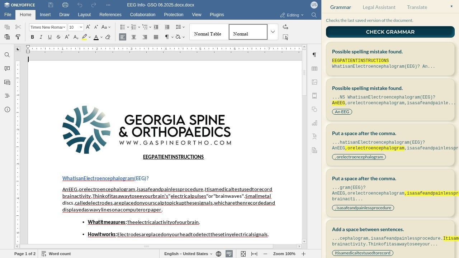Open the Comments panel in the left sidebar
The height and width of the screenshot is (258, 459).
click(7, 68)
